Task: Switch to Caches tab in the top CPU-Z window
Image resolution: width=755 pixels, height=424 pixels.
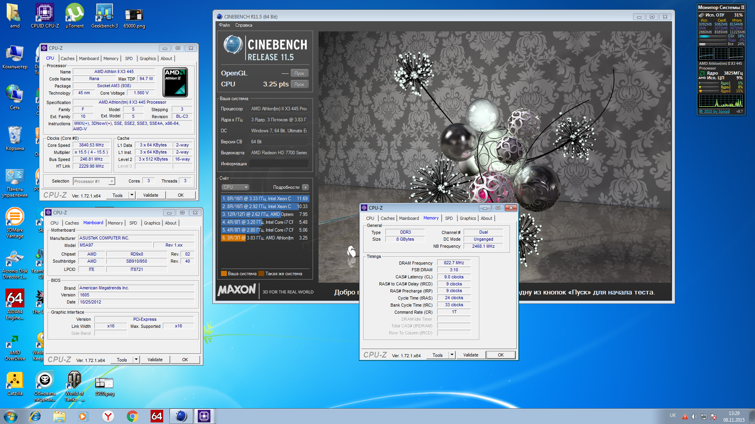Action: click(68, 58)
